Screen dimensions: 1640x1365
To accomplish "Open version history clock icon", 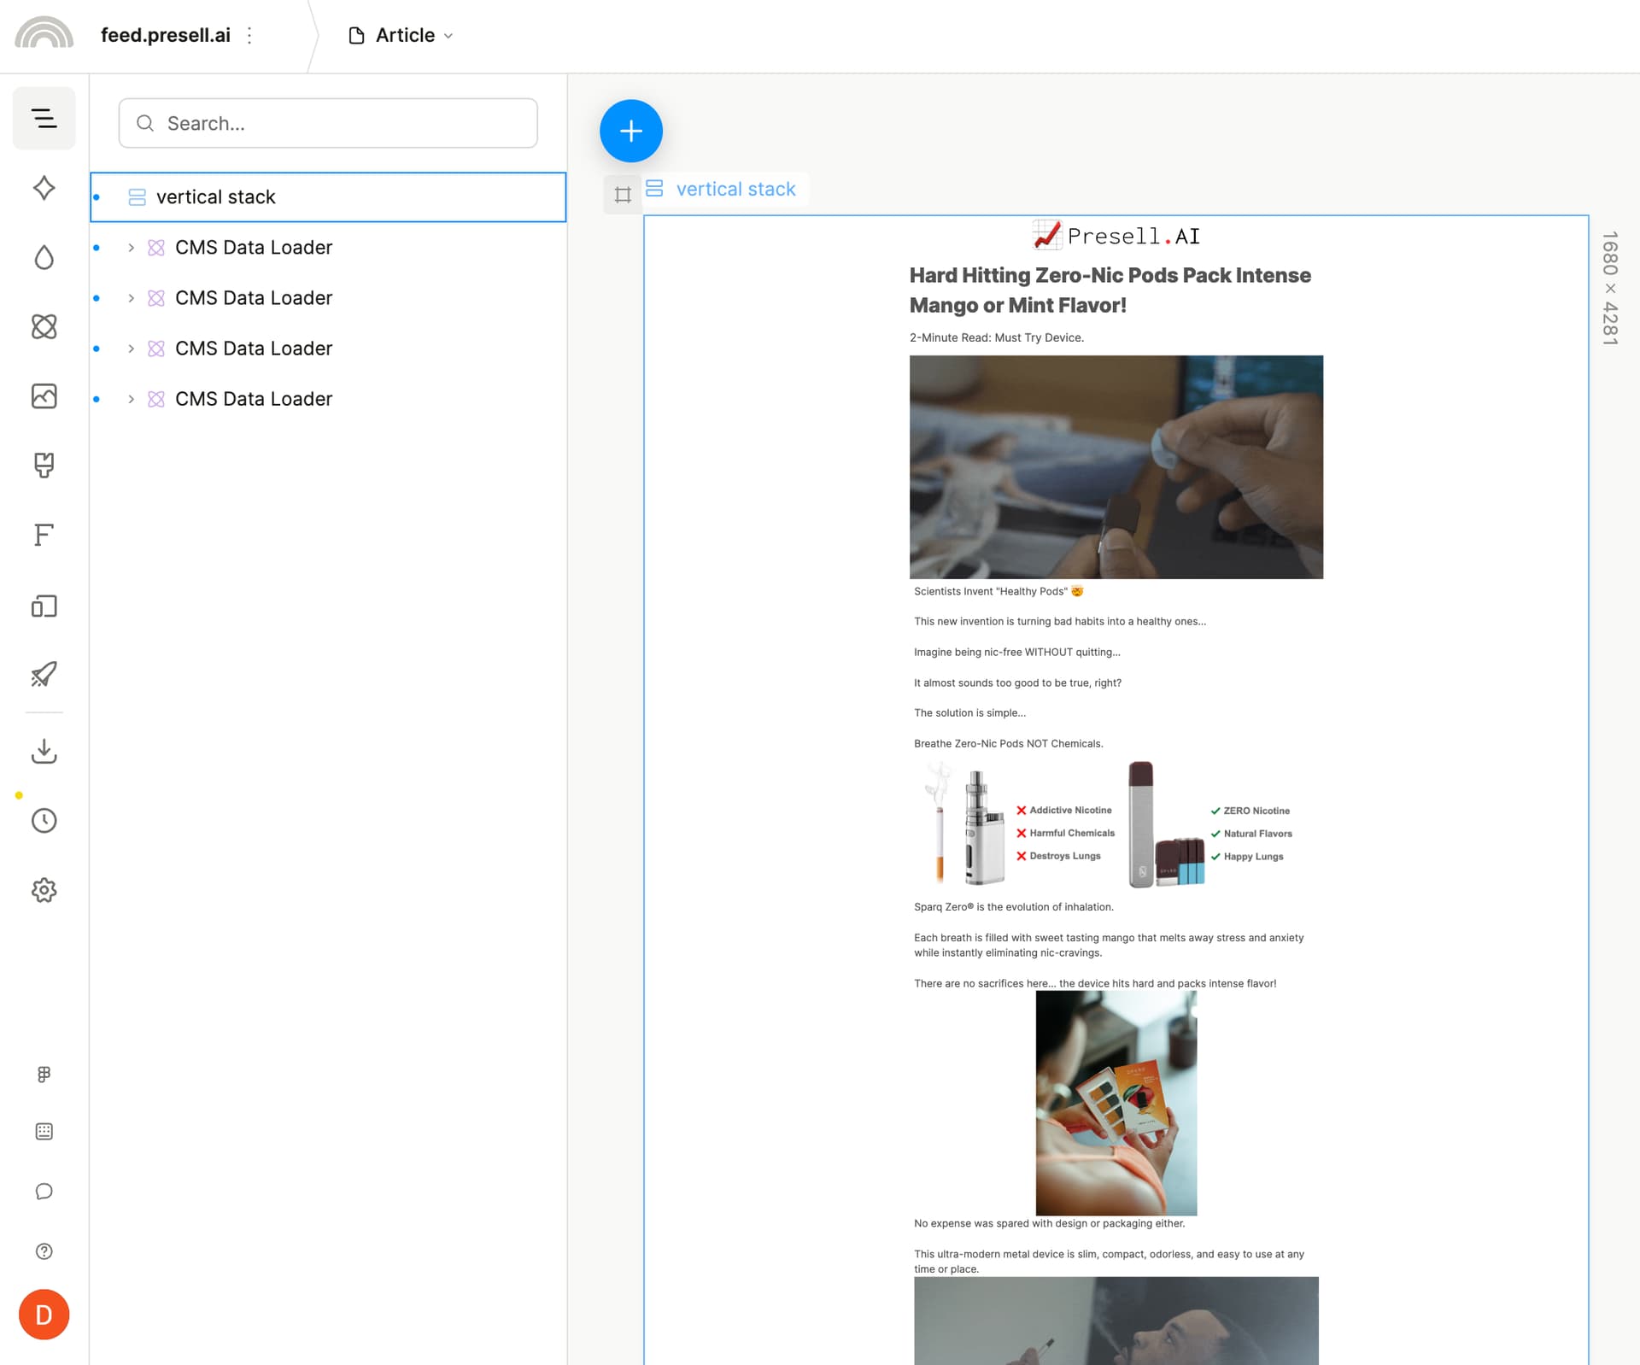I will coord(44,821).
